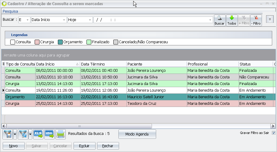This screenshot has height=152, width=277.
Task: Click the application tooth logo icon
Action: click(4, 4)
